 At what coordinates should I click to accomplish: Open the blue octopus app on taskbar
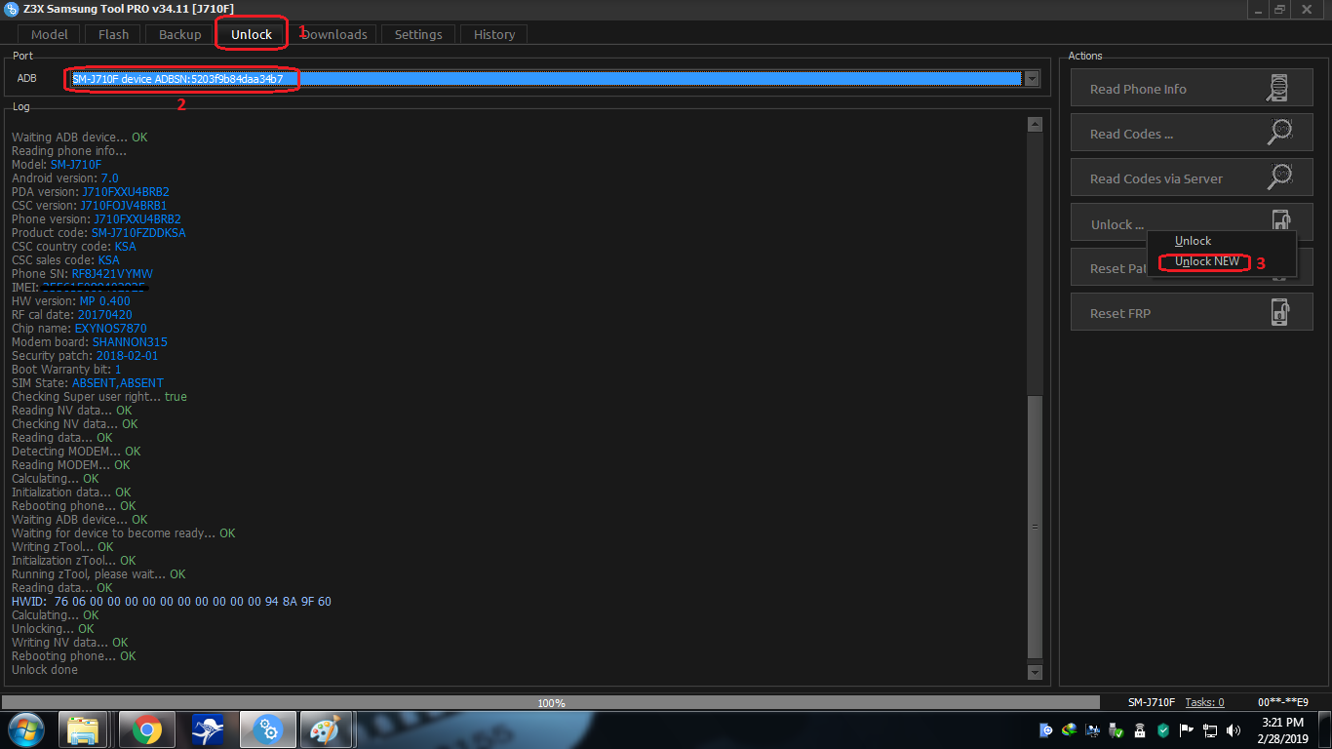208,729
